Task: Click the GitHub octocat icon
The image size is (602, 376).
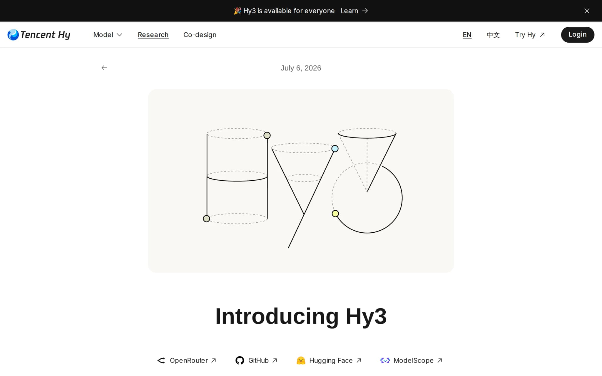Action: [x=240, y=360]
